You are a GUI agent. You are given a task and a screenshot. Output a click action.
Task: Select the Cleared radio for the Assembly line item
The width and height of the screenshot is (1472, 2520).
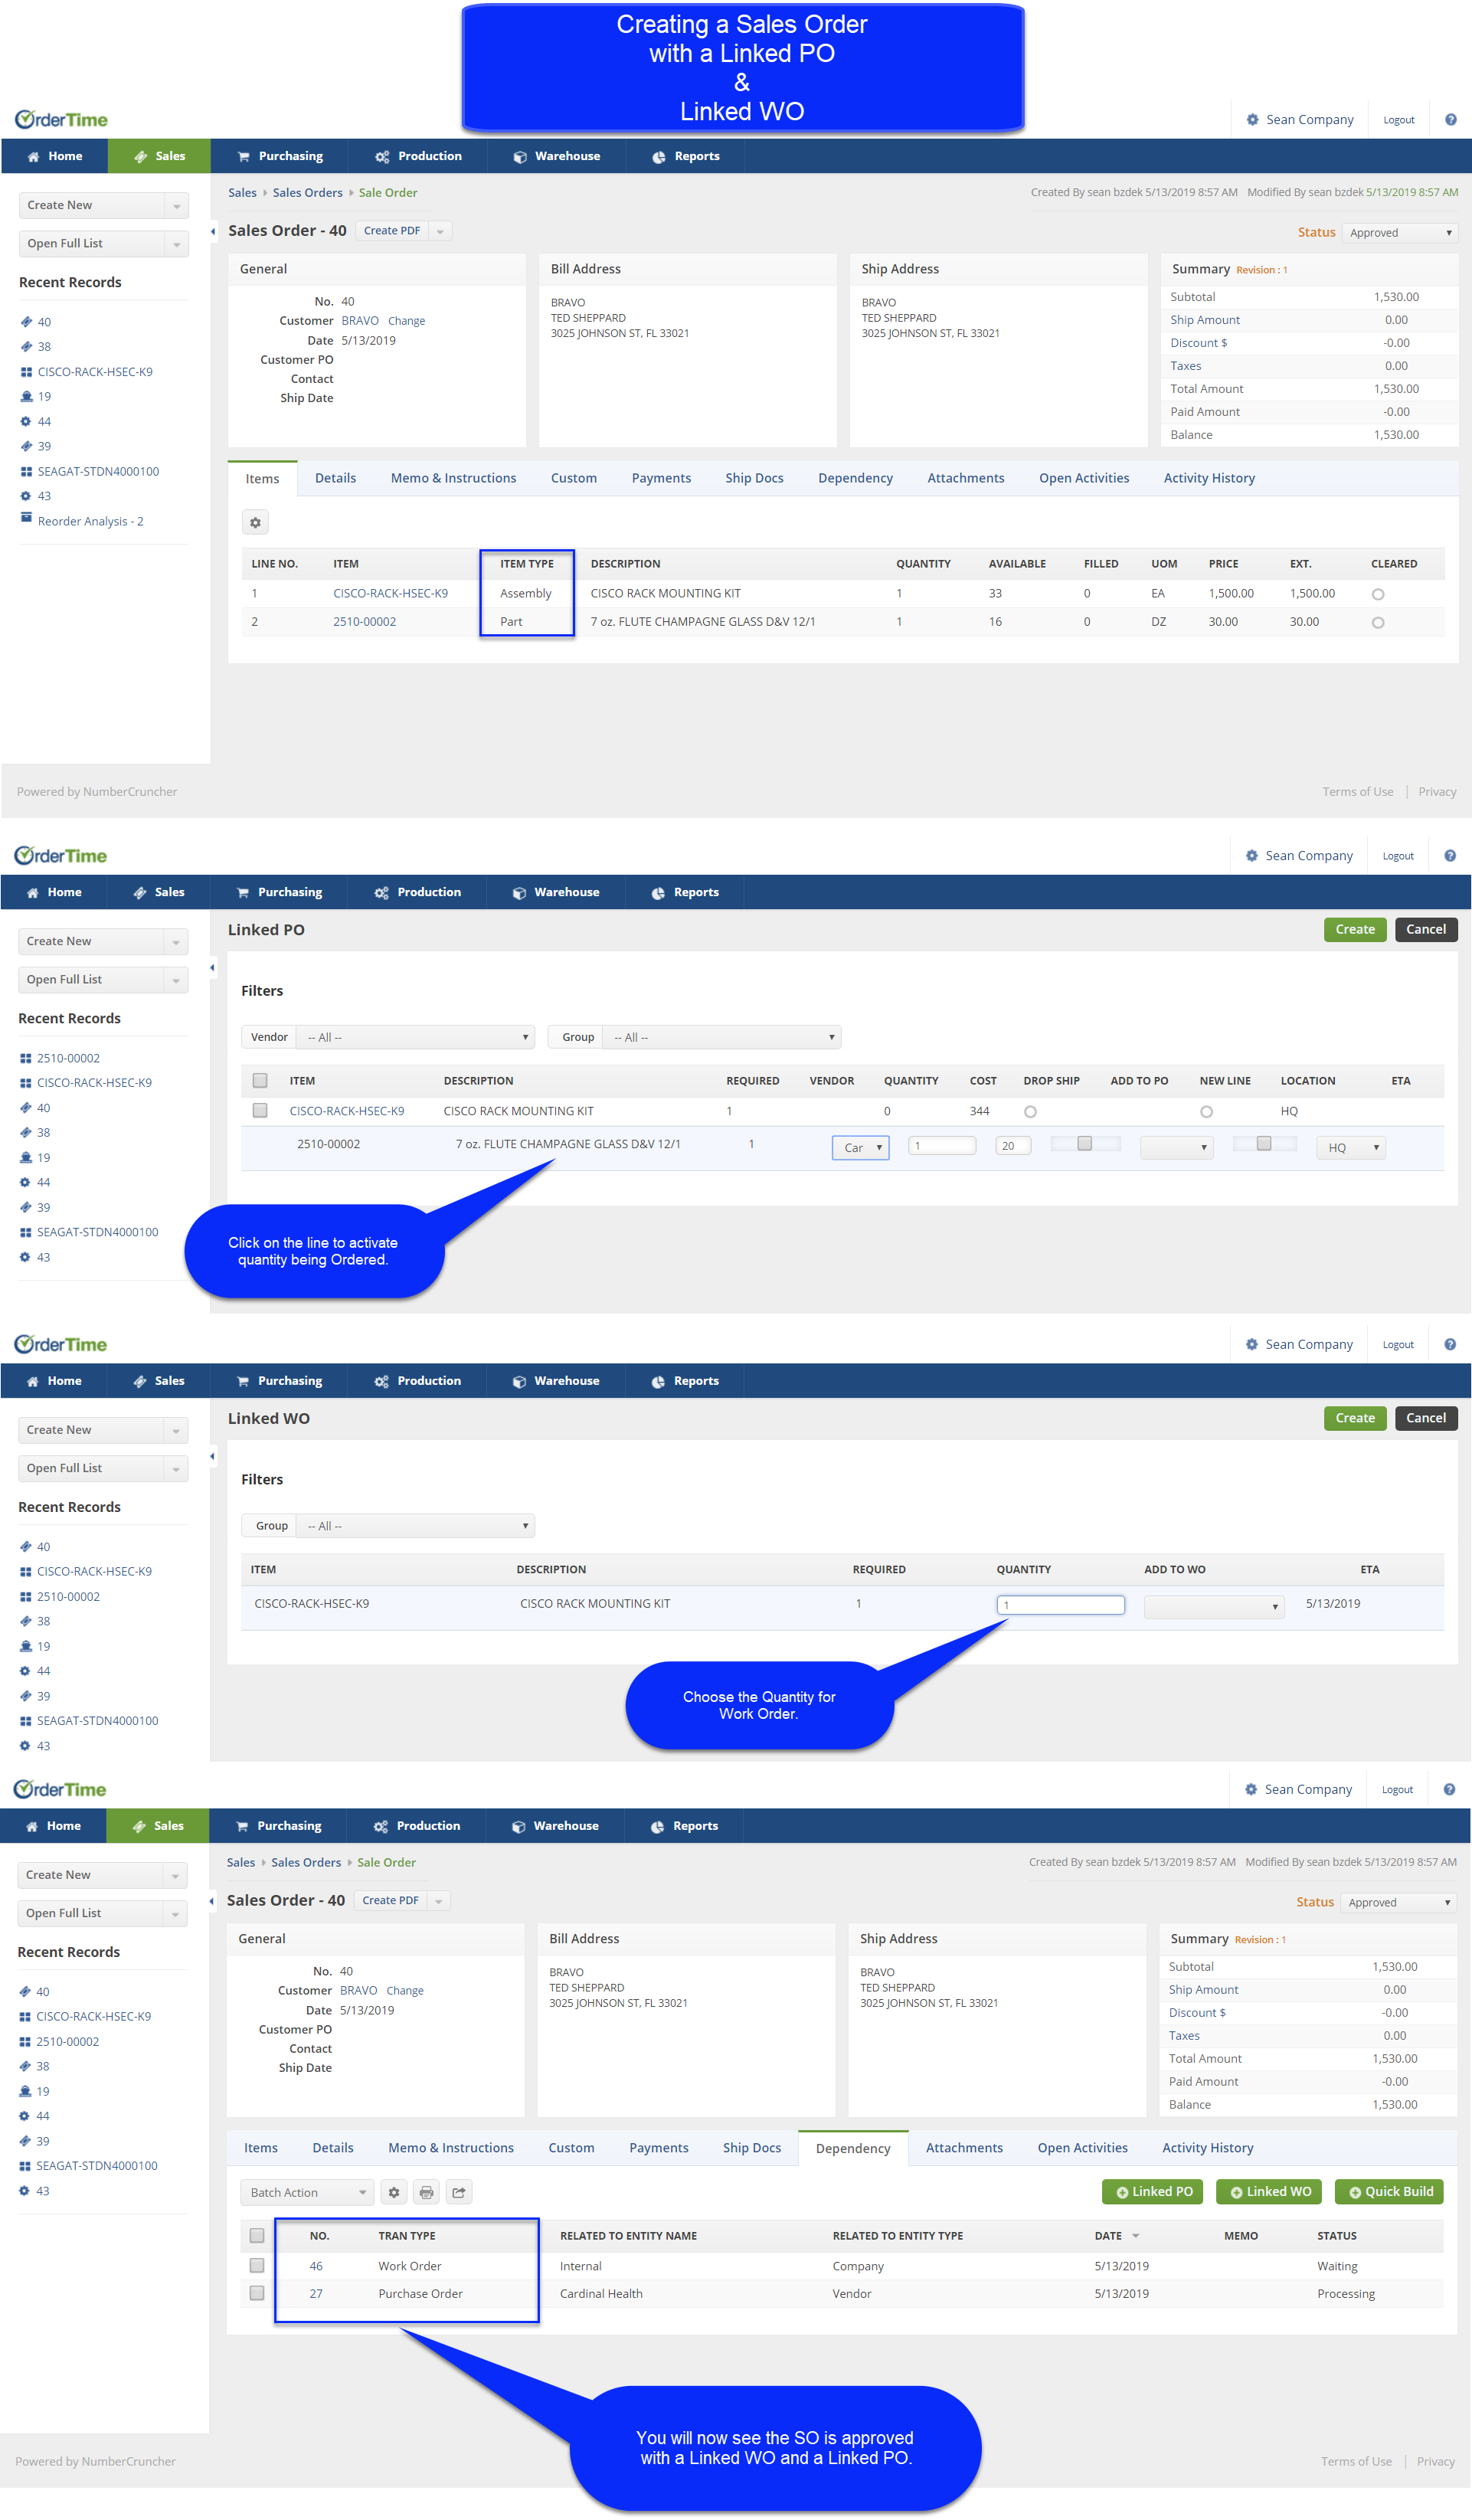(x=1377, y=594)
